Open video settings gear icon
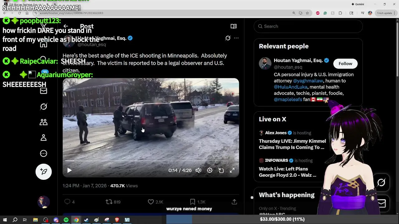399x224 pixels. [210, 170]
